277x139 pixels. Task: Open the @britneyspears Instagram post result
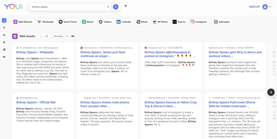coord(170,54)
